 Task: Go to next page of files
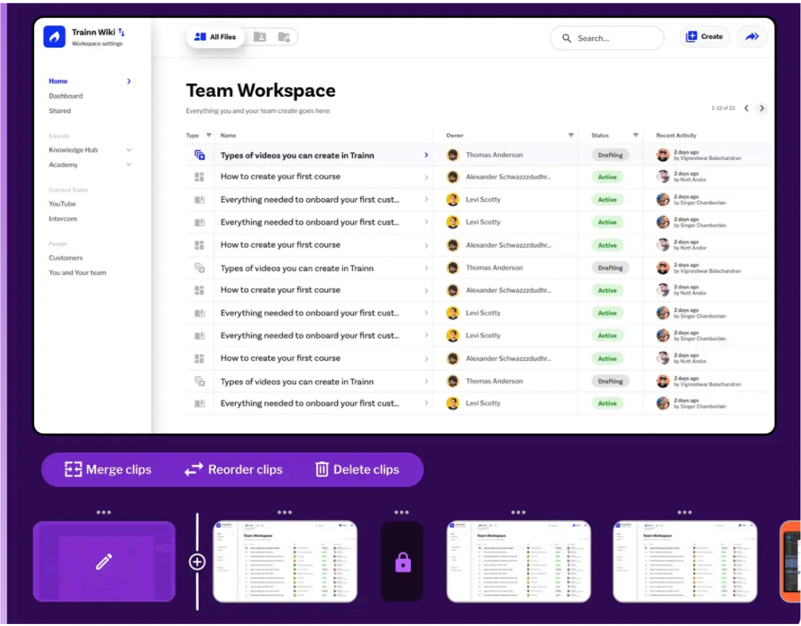(762, 109)
